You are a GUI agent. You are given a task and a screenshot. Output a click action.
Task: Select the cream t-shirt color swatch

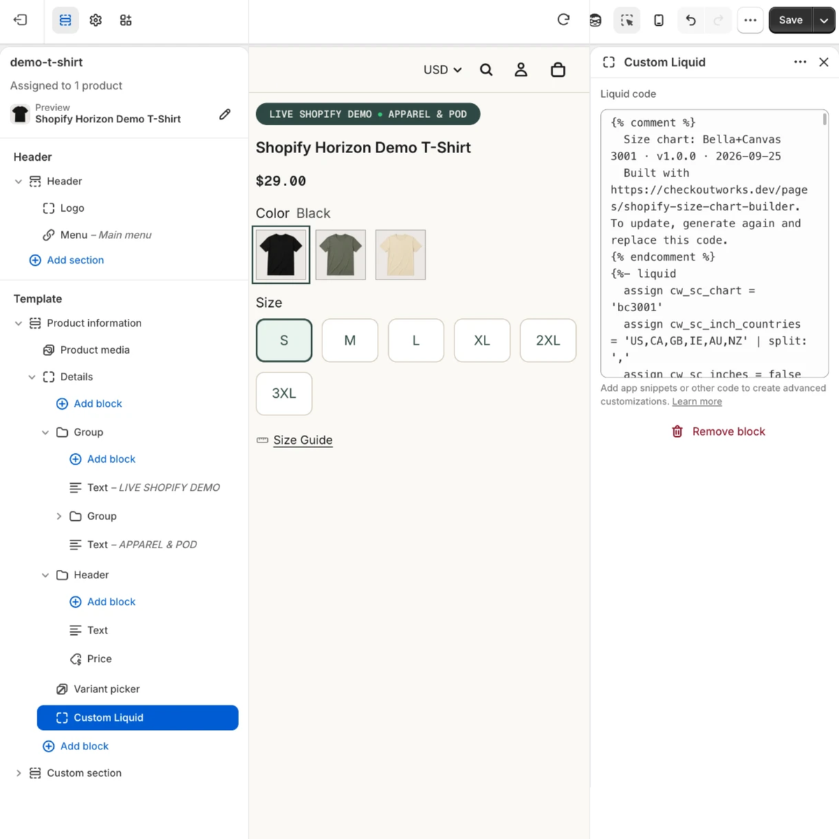coord(401,254)
